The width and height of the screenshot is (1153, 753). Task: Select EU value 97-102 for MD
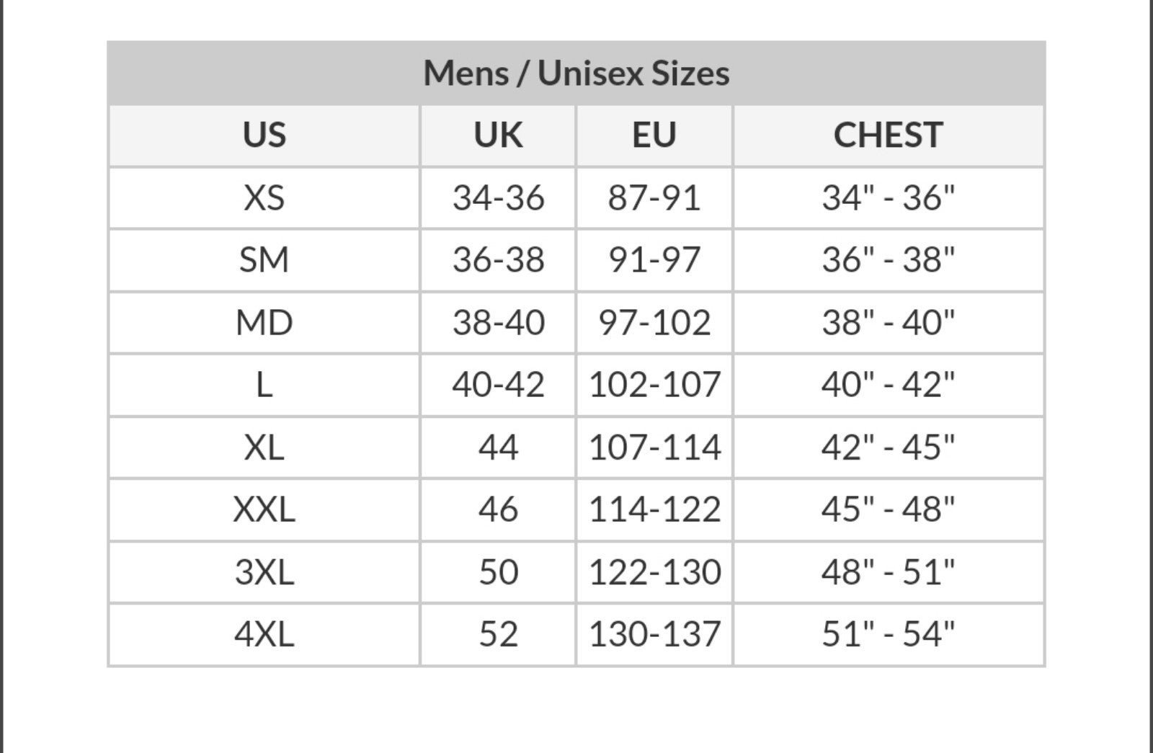654,323
